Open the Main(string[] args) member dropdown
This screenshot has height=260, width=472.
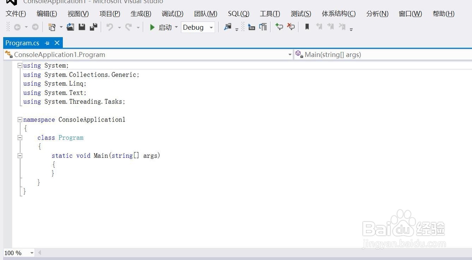tap(383, 54)
